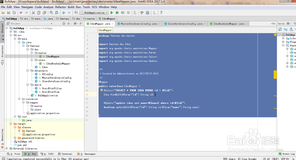Click Maven Generate Sources folder icon

(x=286, y=29)
